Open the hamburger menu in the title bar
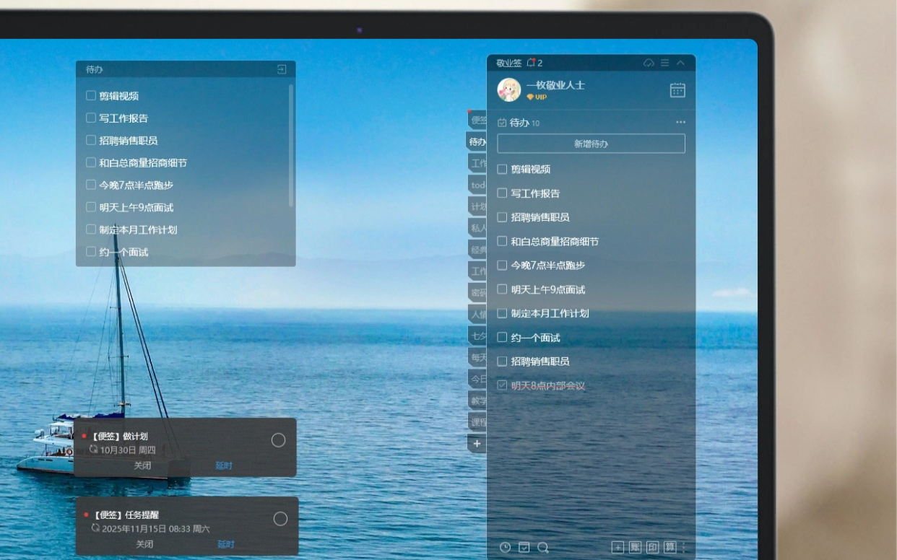Image resolution: width=897 pixels, height=560 pixels. click(x=664, y=63)
